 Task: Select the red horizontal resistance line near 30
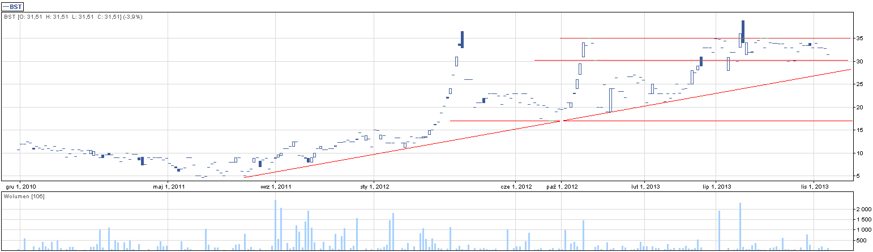click(691, 60)
